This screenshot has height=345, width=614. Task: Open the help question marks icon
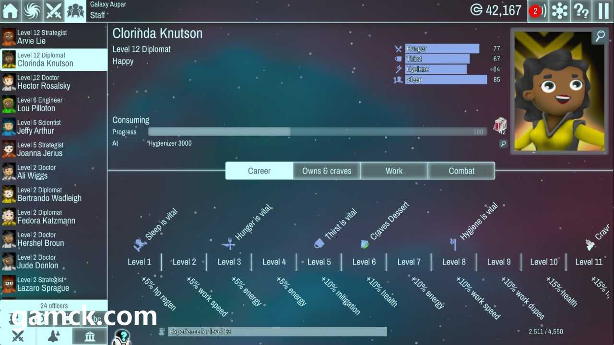pyautogui.click(x=581, y=11)
